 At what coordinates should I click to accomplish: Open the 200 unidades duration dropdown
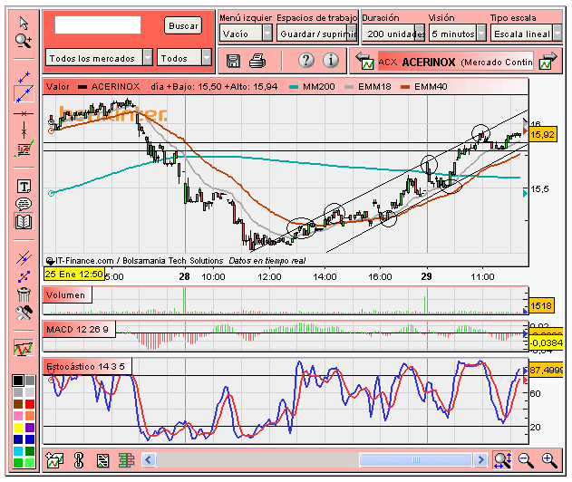(x=394, y=34)
